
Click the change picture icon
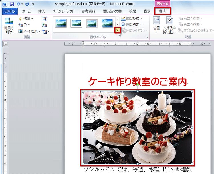[x=44, y=25]
